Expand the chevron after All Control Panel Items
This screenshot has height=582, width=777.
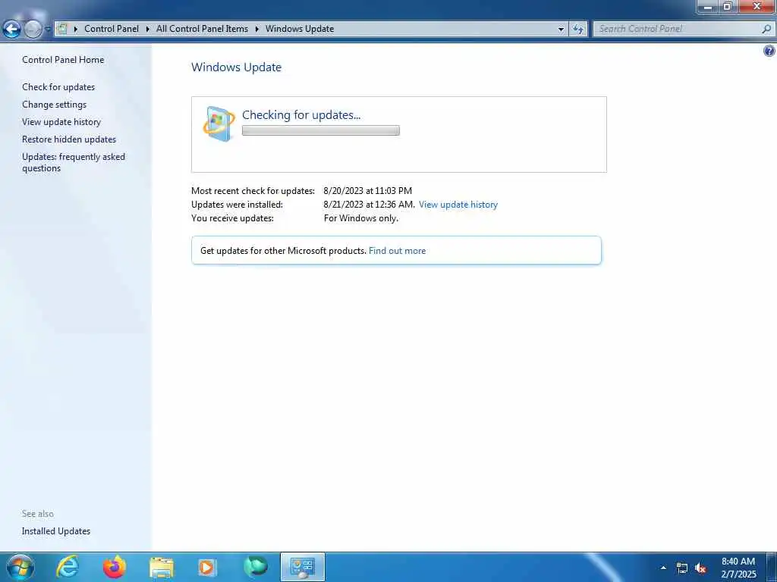257,29
